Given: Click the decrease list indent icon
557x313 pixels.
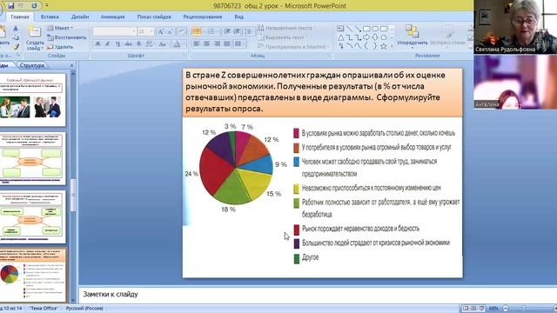Looking at the screenshot, I should point(227,31).
